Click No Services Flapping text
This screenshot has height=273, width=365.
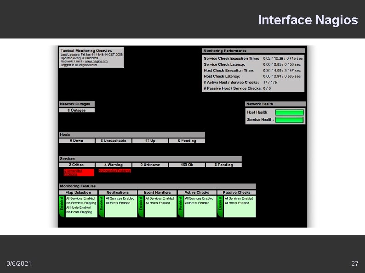(81, 203)
